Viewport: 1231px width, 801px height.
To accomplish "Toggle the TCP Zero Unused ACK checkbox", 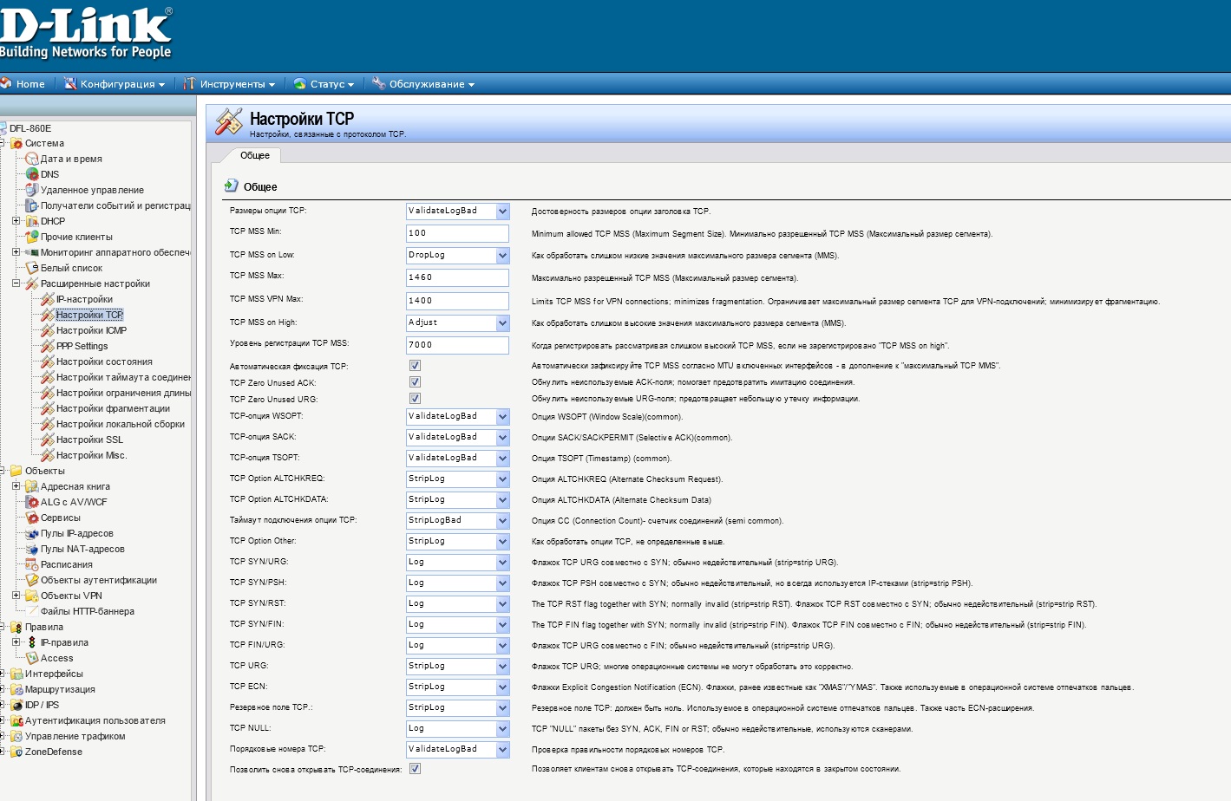I will (x=415, y=382).
